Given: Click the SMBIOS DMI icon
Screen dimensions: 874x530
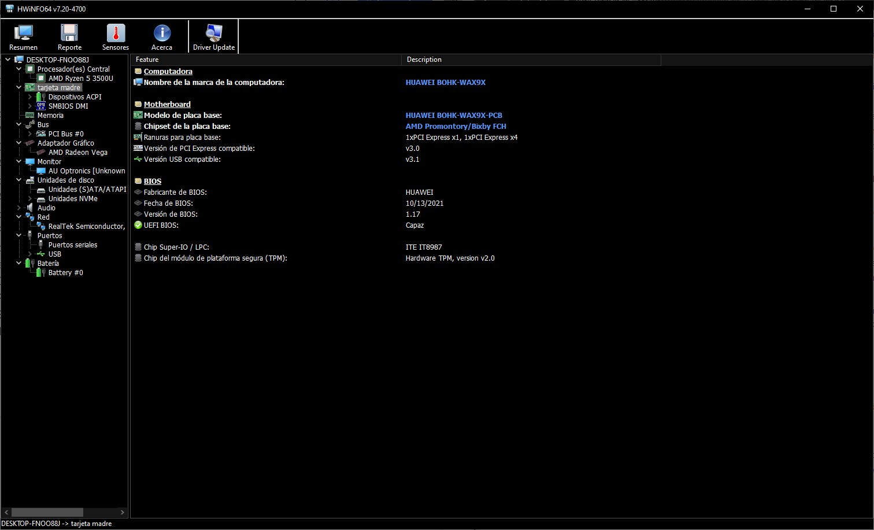Looking at the screenshot, I should pyautogui.click(x=41, y=106).
